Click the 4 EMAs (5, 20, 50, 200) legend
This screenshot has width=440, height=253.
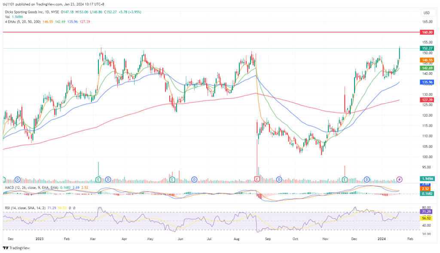click(23, 21)
